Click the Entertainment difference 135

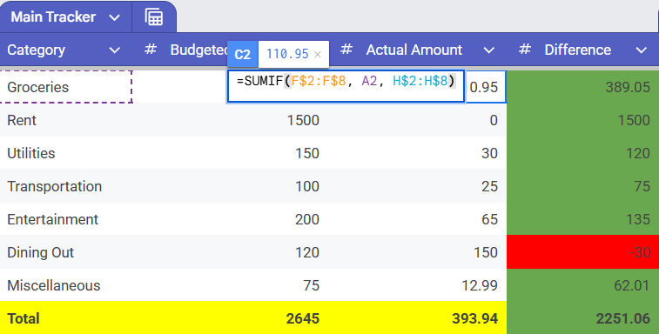pos(638,219)
